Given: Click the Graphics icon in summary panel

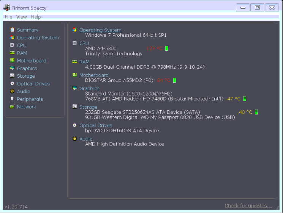Looking at the screenshot, I should [74, 88].
